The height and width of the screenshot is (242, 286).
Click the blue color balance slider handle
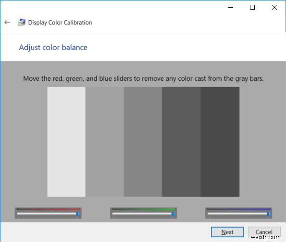tap(268, 214)
